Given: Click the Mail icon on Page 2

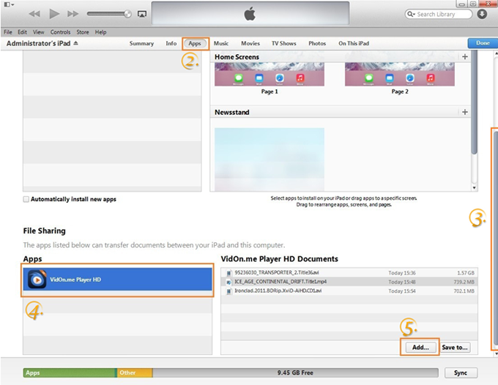Looking at the screenshot, I should [390, 78].
